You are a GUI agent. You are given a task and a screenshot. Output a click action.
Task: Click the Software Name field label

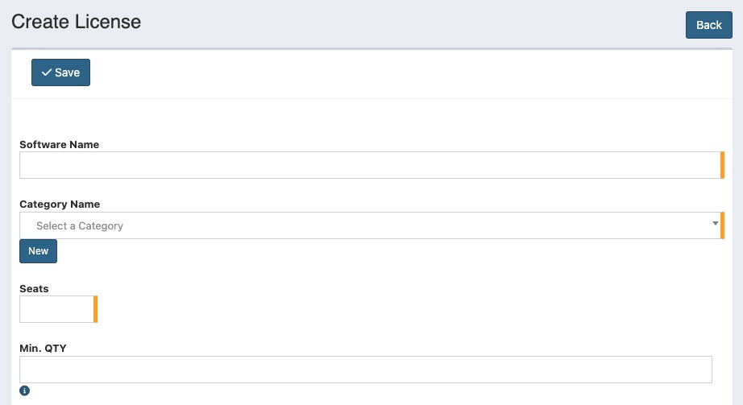[x=59, y=145]
